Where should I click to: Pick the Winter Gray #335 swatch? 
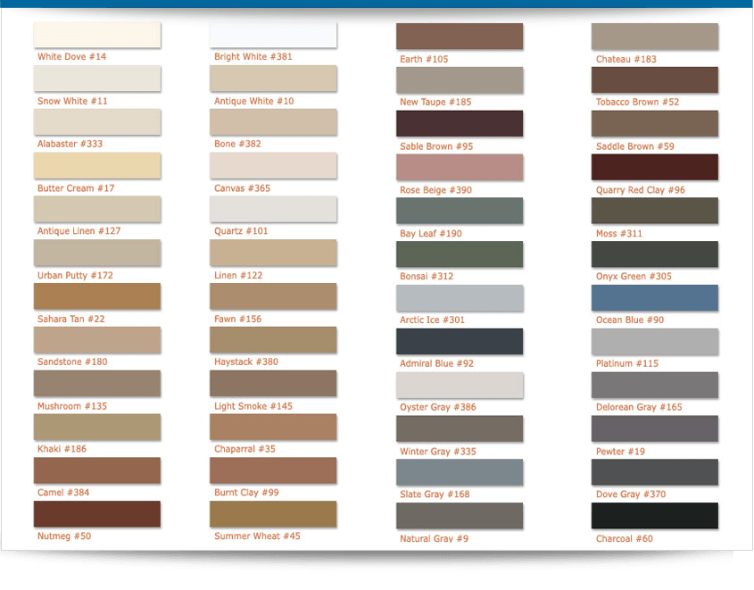click(x=460, y=428)
